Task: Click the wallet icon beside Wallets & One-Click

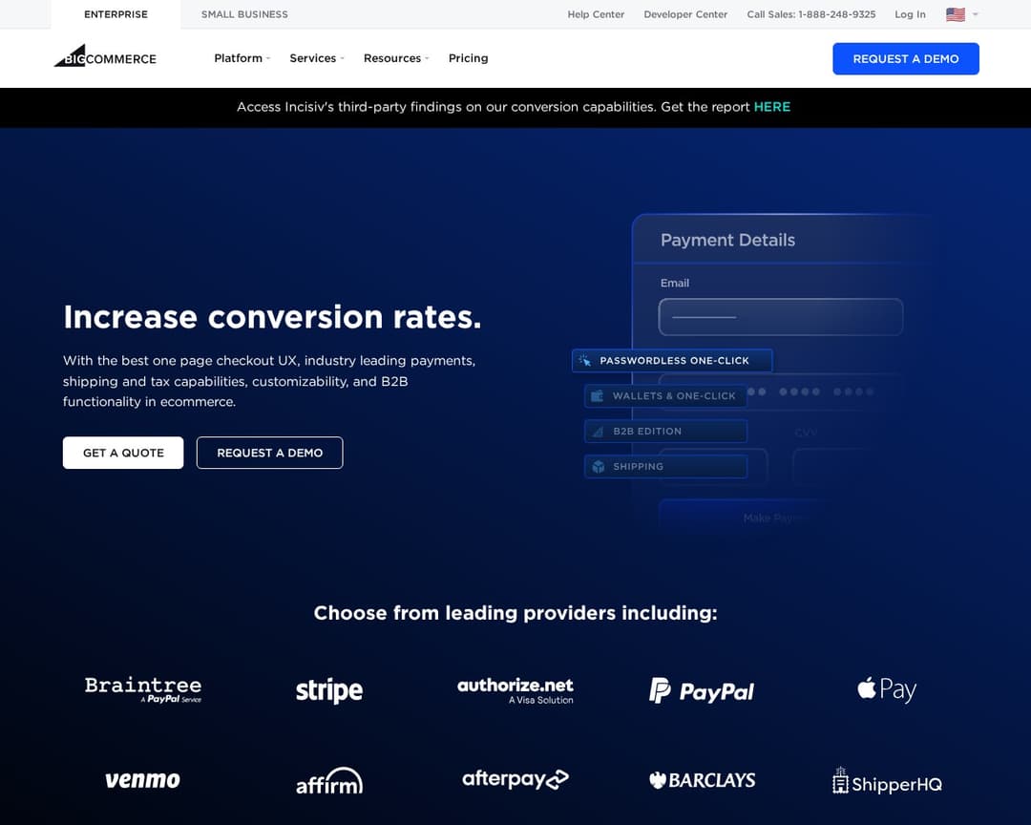Action: pyautogui.click(x=597, y=396)
